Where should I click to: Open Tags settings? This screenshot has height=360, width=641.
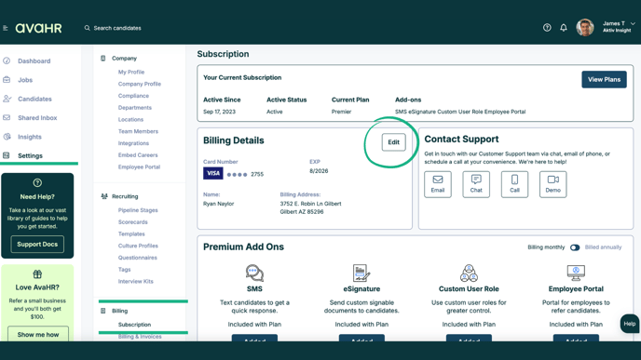tap(124, 270)
